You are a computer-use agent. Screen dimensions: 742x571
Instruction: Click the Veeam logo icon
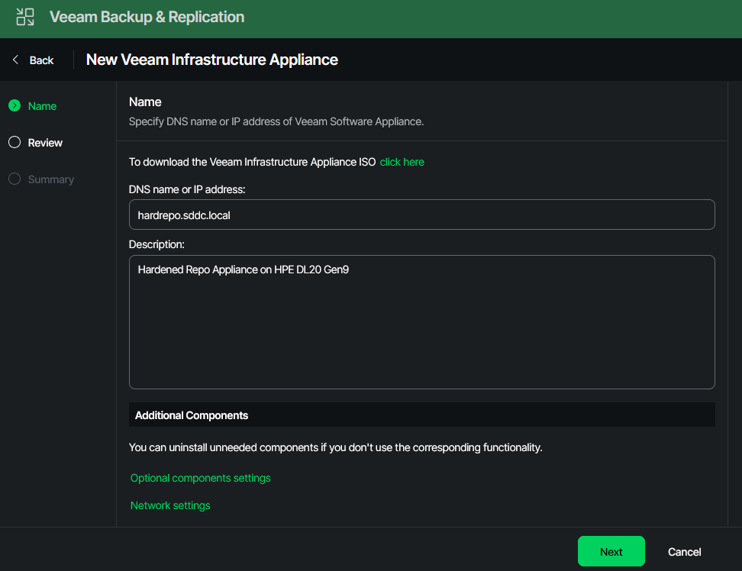[x=25, y=17]
